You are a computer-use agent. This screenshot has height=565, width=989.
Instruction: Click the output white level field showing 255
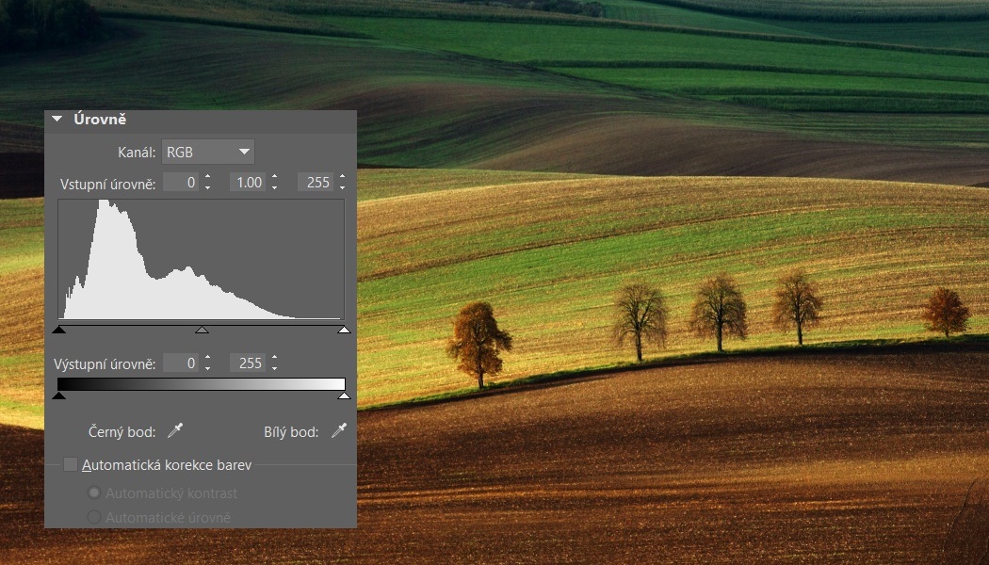coord(247,363)
